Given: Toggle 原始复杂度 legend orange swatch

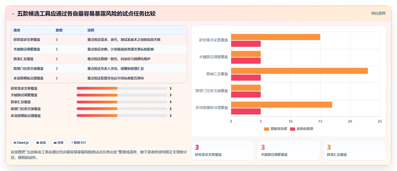Looking at the screenshot, I should [x=266, y=129].
